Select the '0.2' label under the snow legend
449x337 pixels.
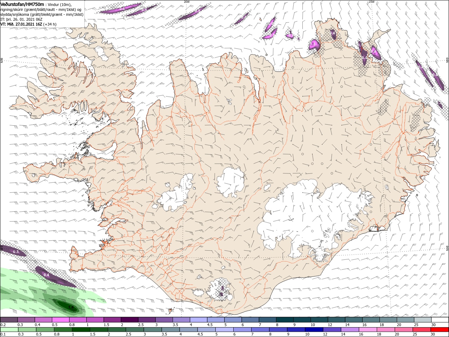3,325
